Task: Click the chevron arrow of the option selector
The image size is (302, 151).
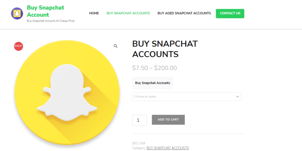Action: tap(237, 97)
